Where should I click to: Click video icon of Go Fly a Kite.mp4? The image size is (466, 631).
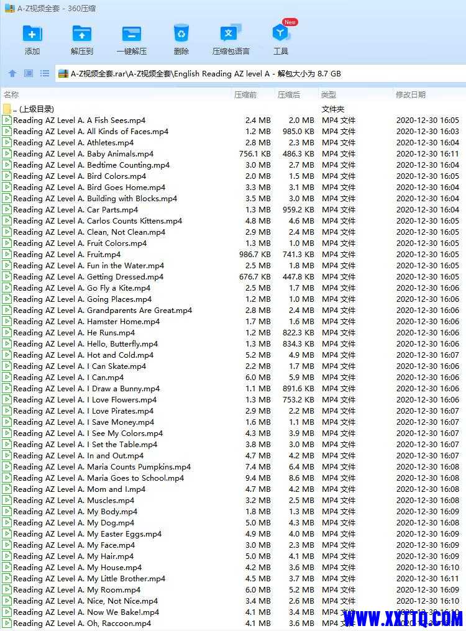coord(7,288)
